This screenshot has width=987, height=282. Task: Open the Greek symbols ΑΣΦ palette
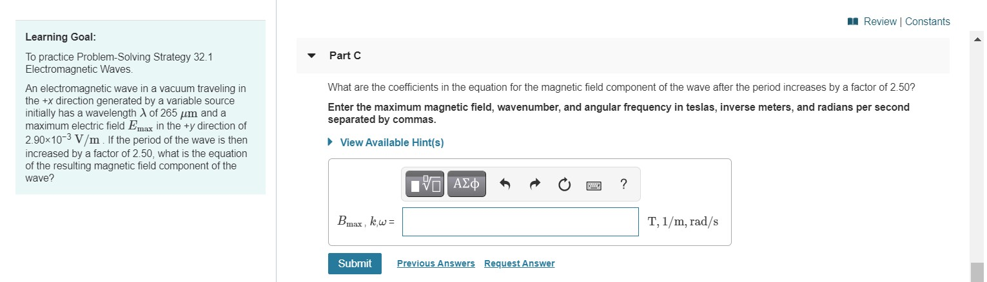point(467,184)
